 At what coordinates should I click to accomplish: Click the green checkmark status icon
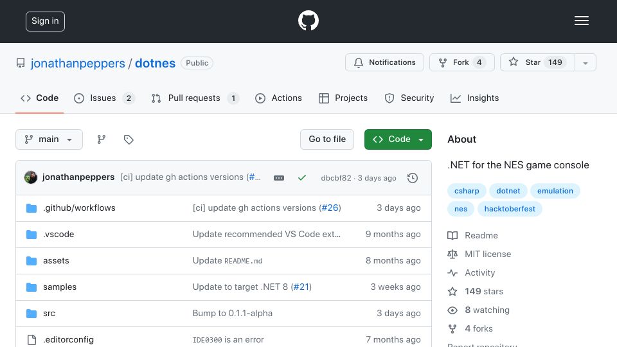302,178
